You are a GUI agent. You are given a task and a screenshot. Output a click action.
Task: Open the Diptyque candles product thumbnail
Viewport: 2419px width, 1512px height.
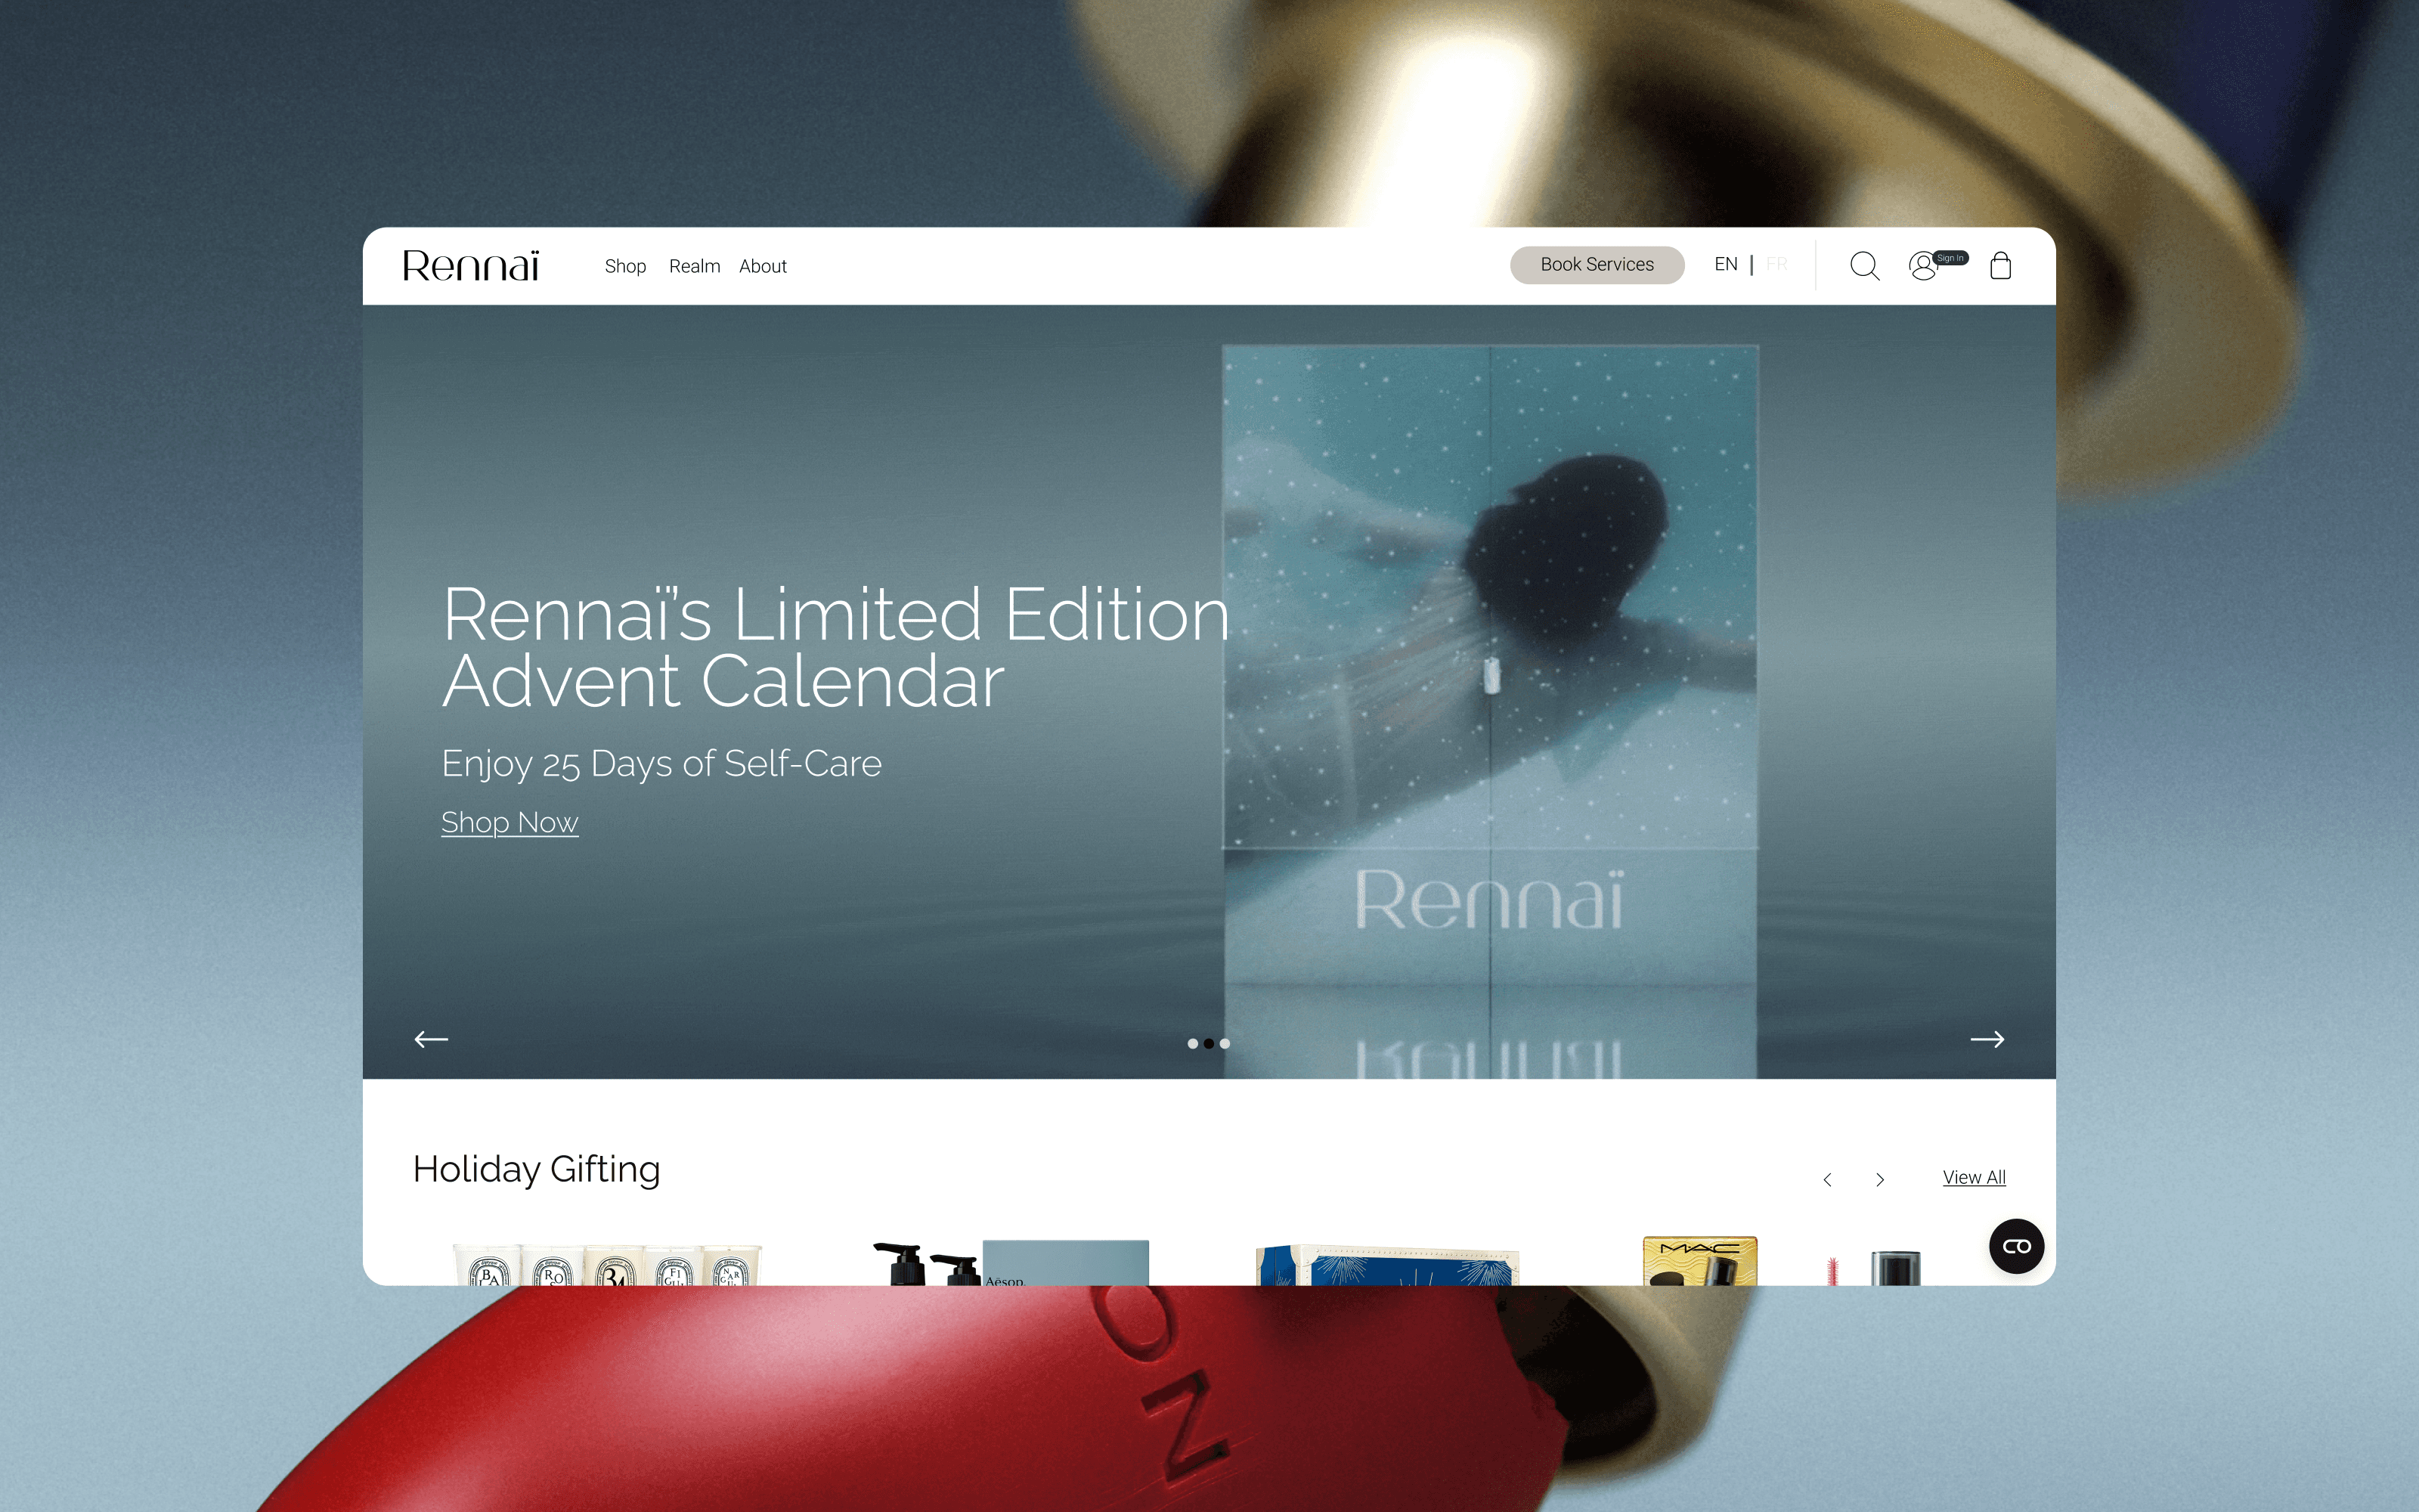[x=607, y=1263]
